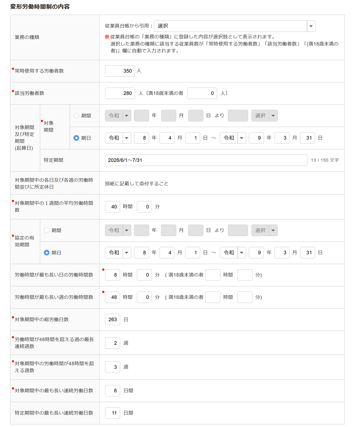
Task: Click the longest-day hours field showing 8
Action: (x=113, y=275)
